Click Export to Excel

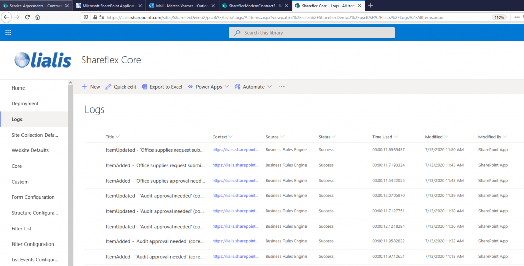point(162,87)
